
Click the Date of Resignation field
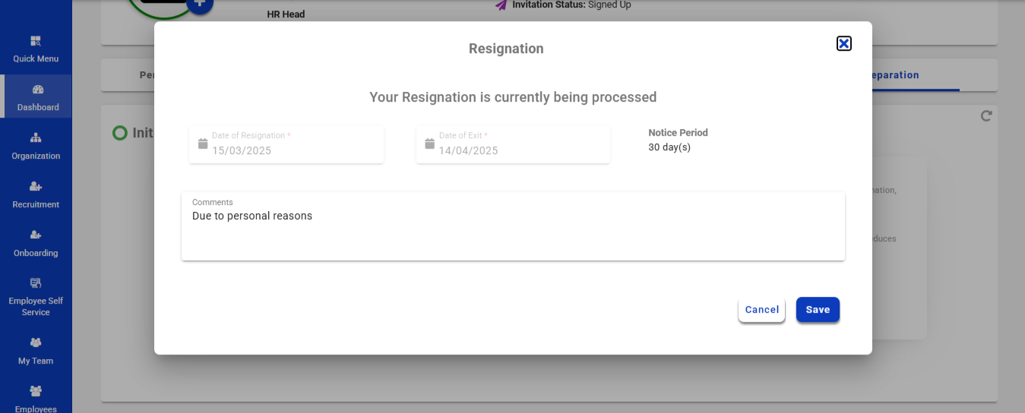293,150
